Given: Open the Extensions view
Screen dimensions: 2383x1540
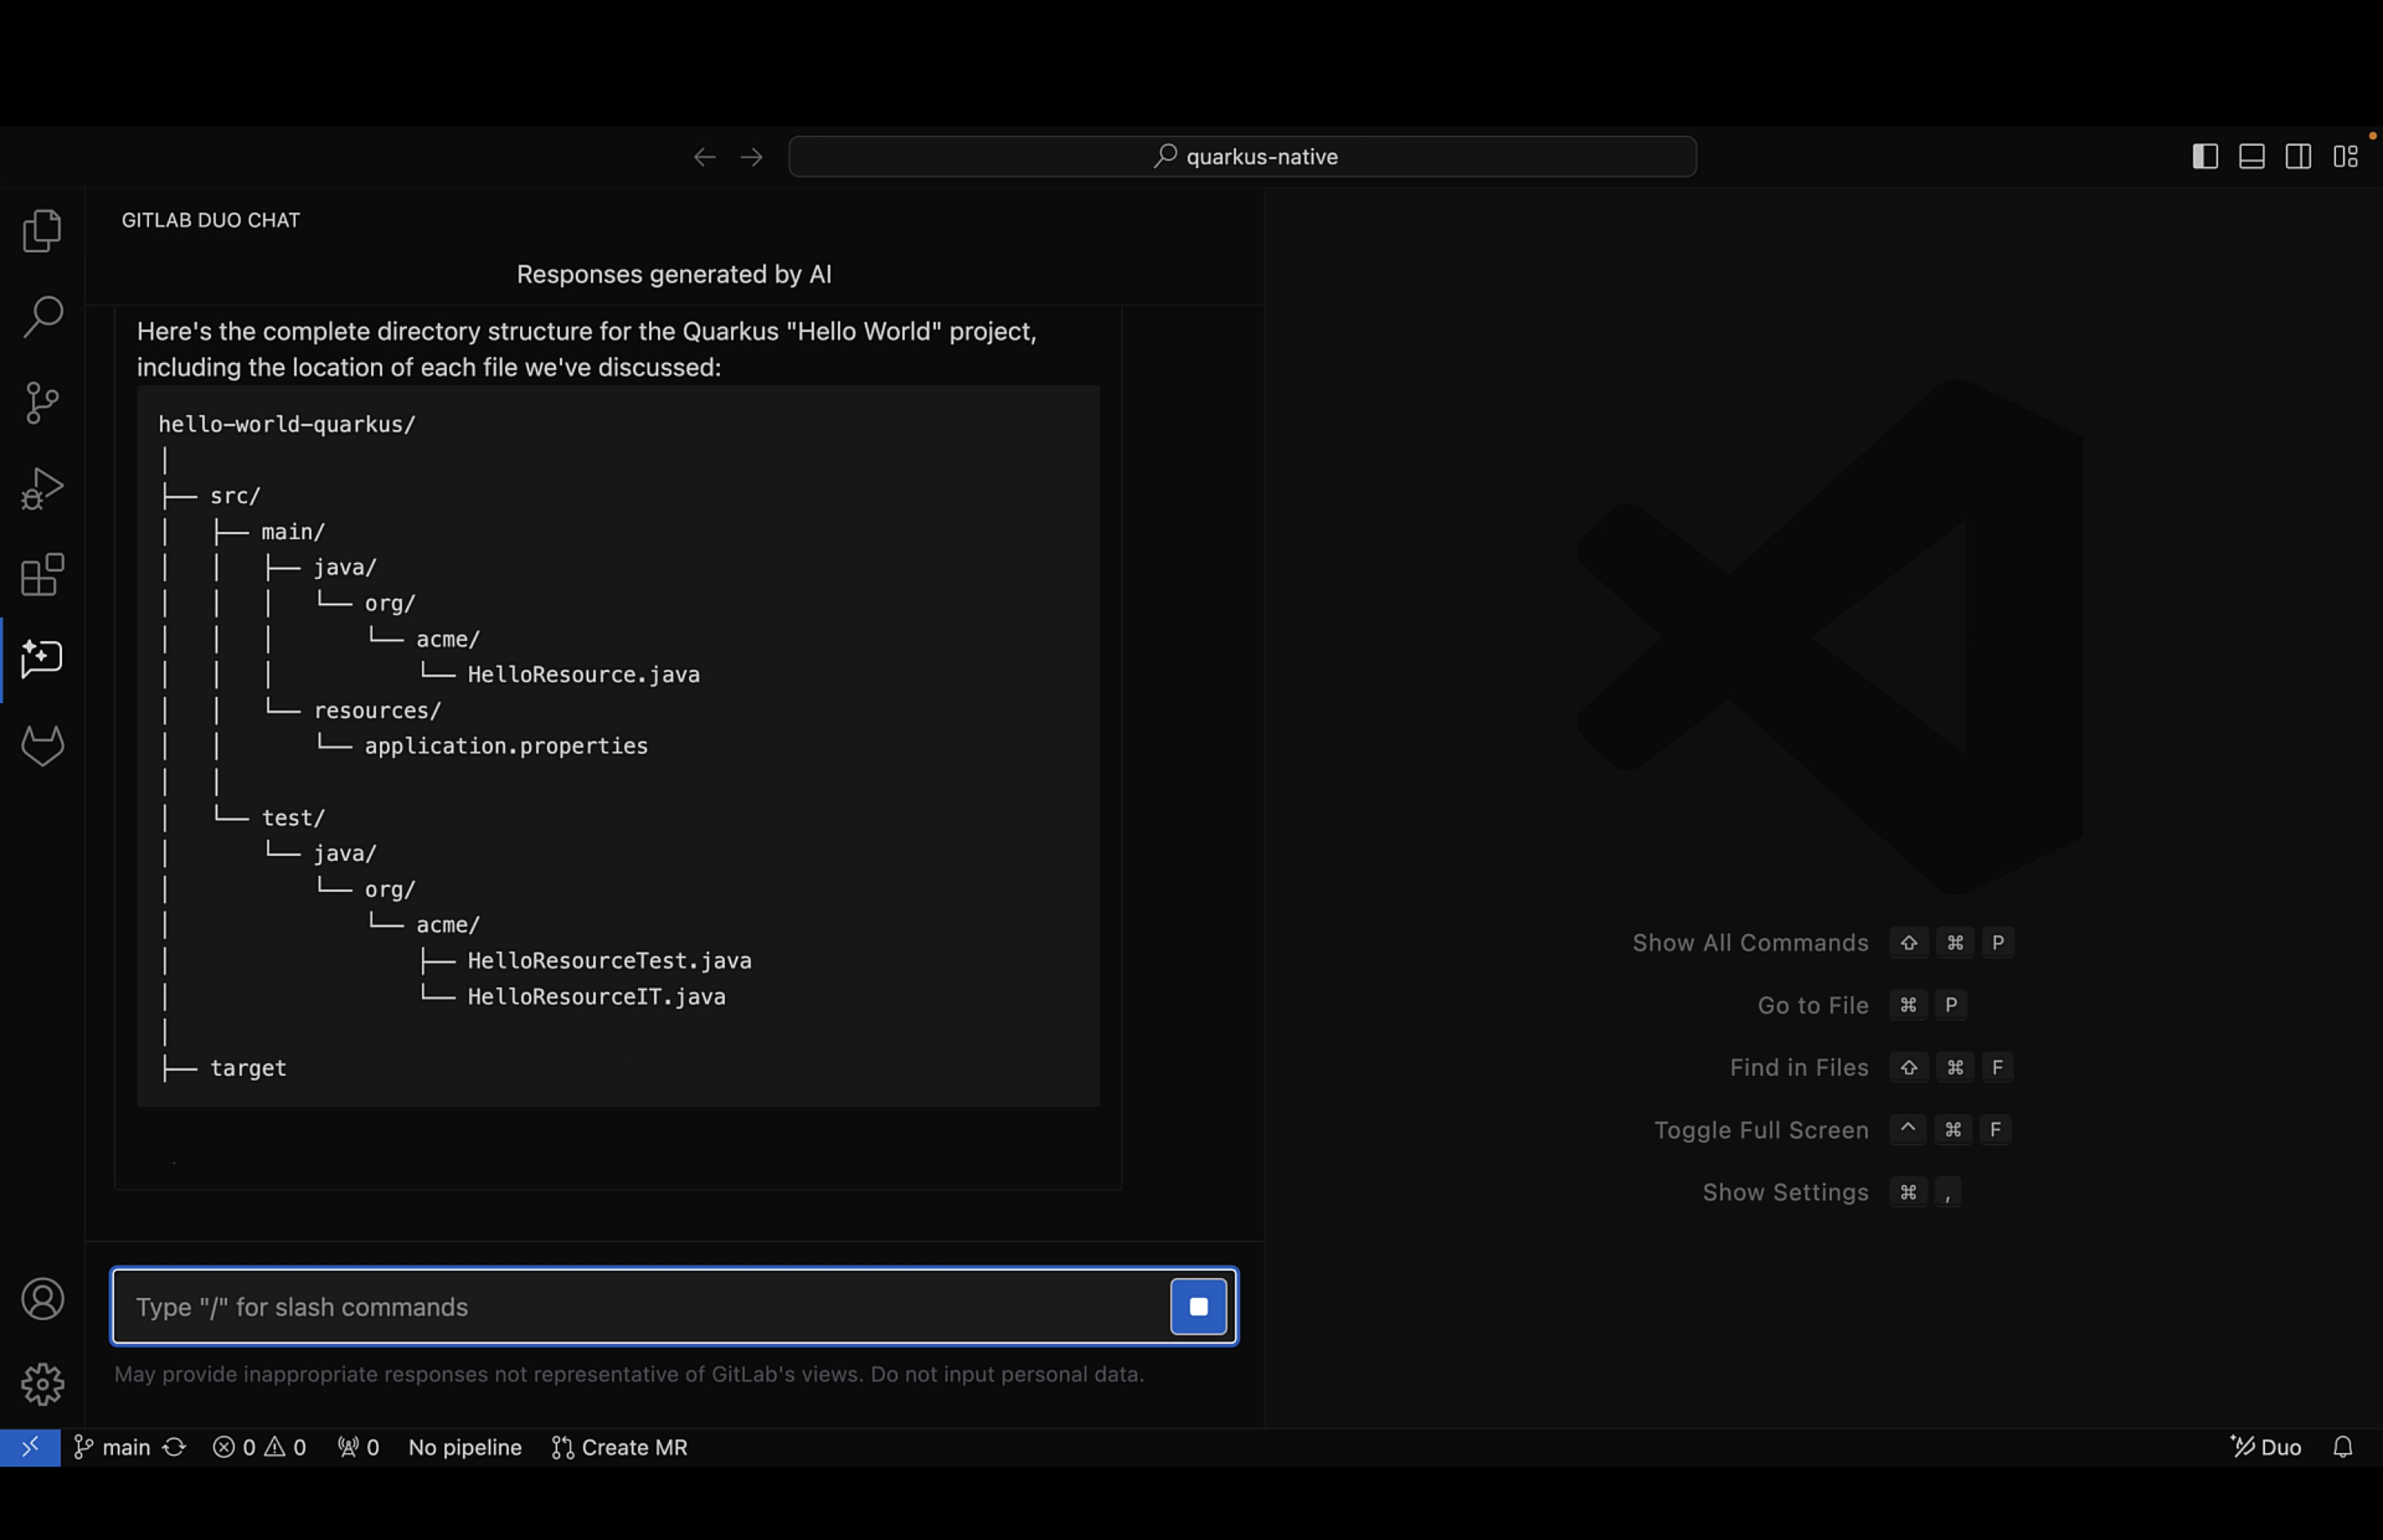Looking at the screenshot, I should pos(42,575).
